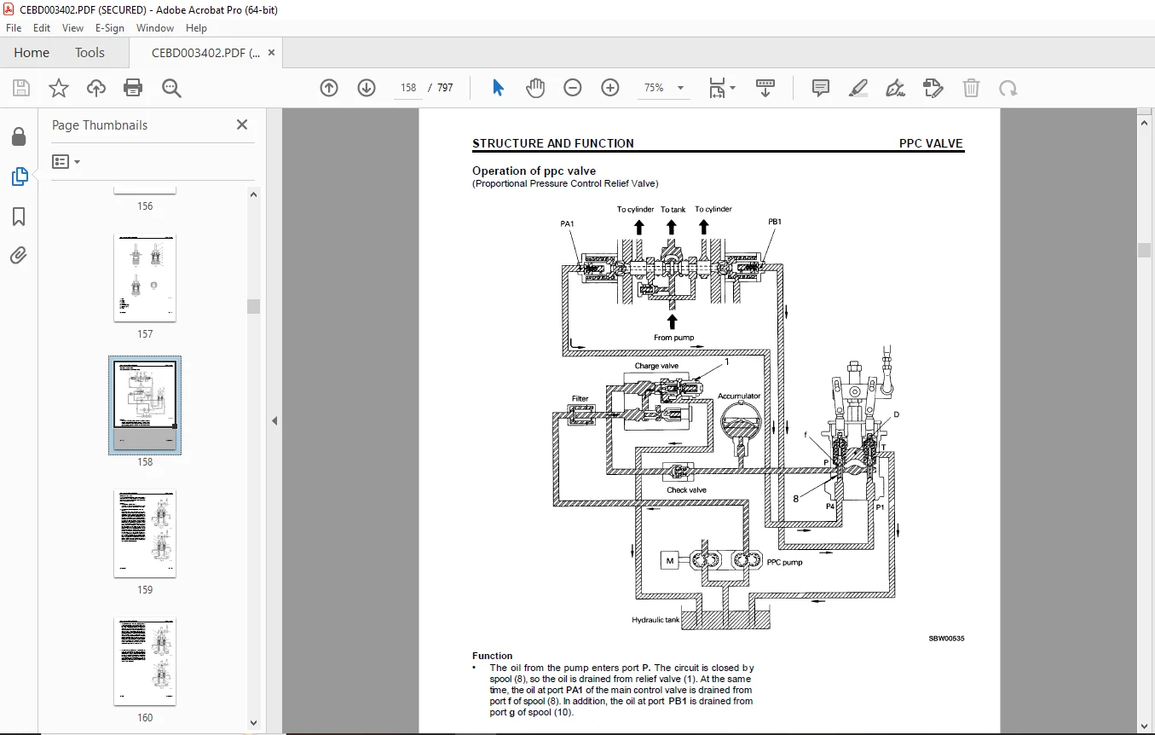The height and width of the screenshot is (735, 1155).
Task: Click the document vertical scrollbar thumb
Action: [1145, 250]
